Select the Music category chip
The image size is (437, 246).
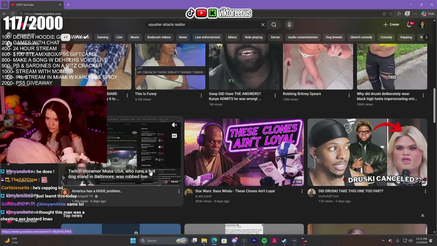point(135,37)
